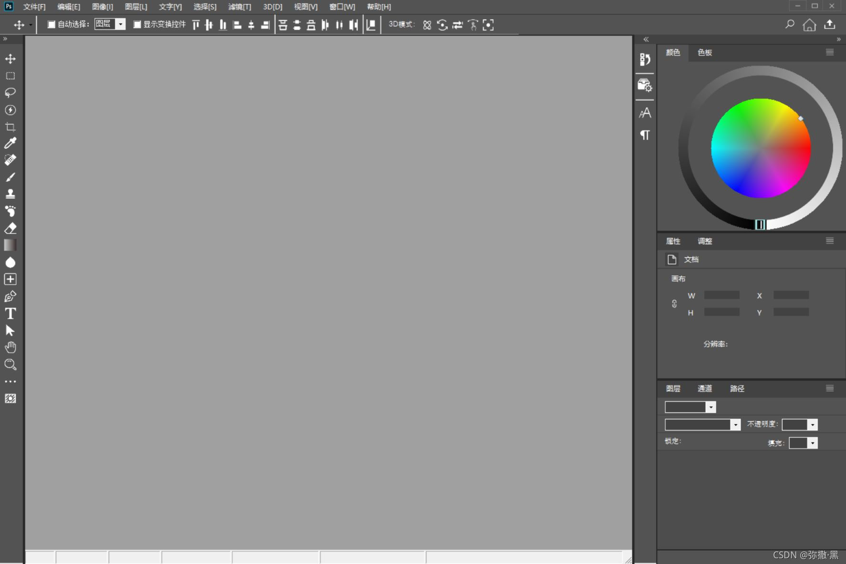
Task: Open the 文件[F] menu
Action: [x=34, y=7]
